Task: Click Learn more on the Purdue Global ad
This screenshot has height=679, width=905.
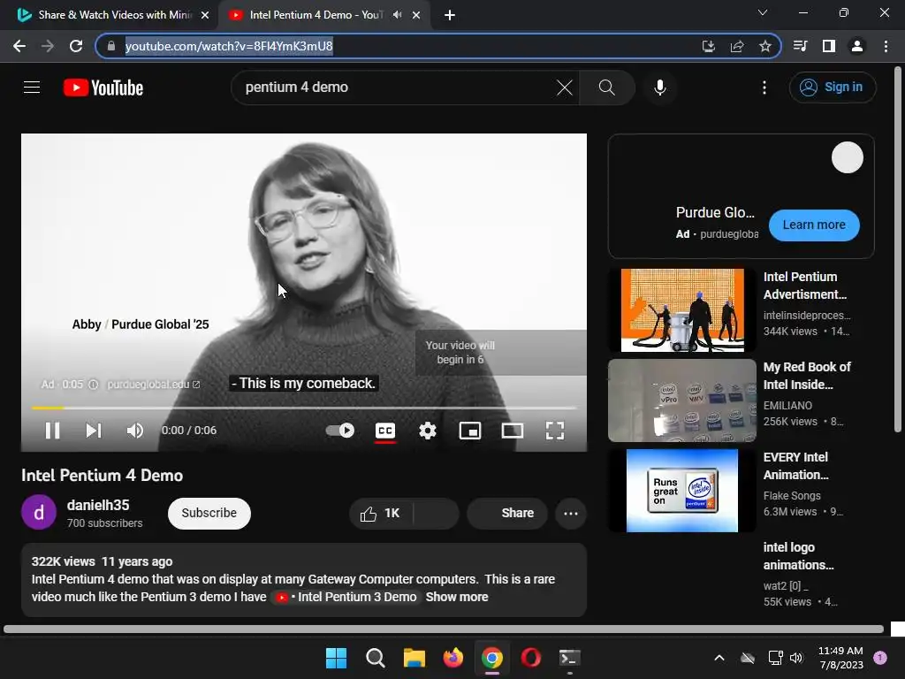Action: pyautogui.click(x=814, y=225)
